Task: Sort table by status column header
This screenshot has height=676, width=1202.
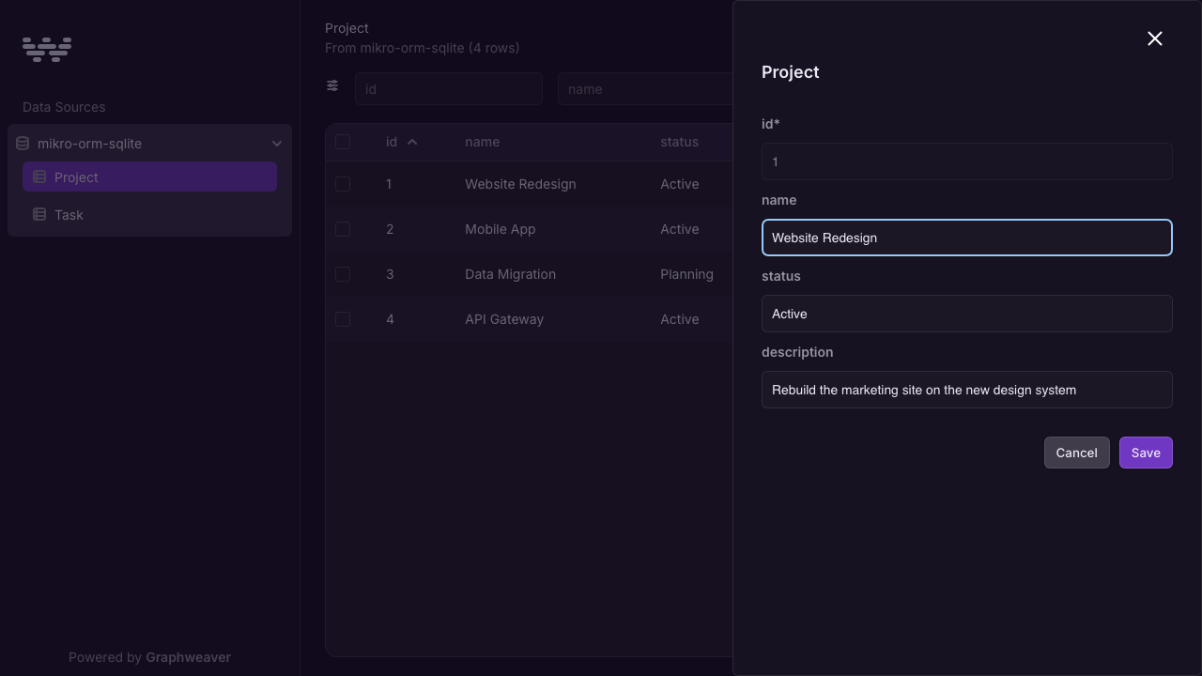Action: click(679, 142)
